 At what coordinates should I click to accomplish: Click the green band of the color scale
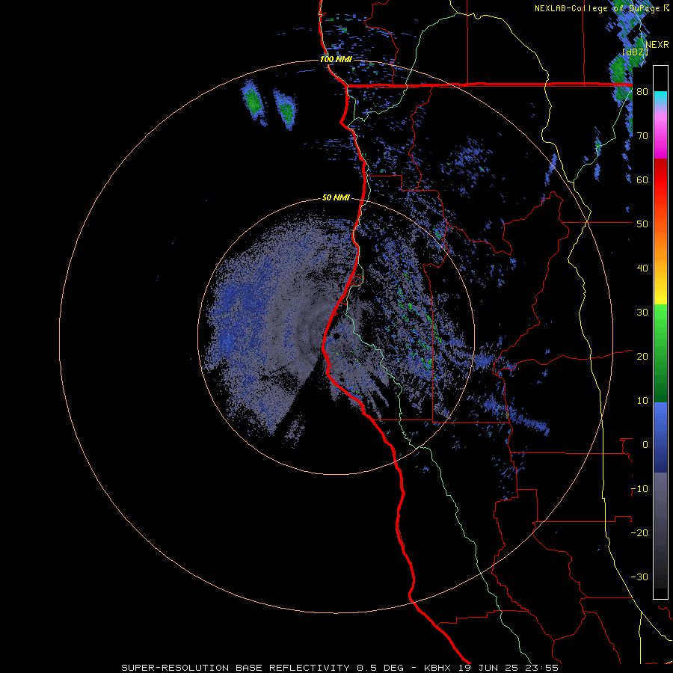pyautogui.click(x=660, y=353)
